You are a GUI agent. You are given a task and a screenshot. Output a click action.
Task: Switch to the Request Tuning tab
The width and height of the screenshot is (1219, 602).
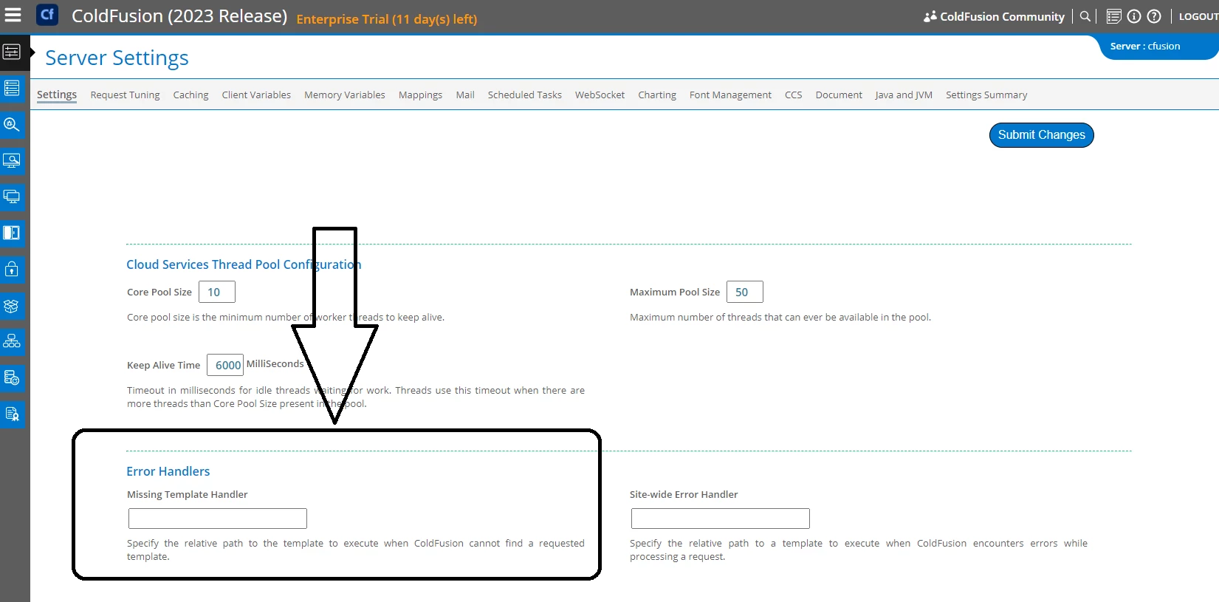[x=125, y=95]
